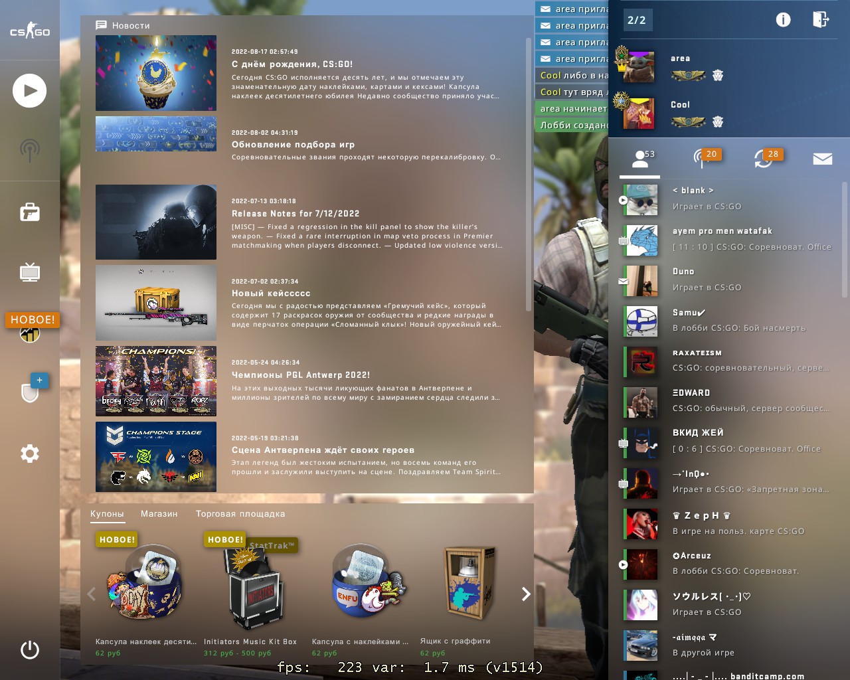Switch to the Магазин store tab

click(x=159, y=514)
